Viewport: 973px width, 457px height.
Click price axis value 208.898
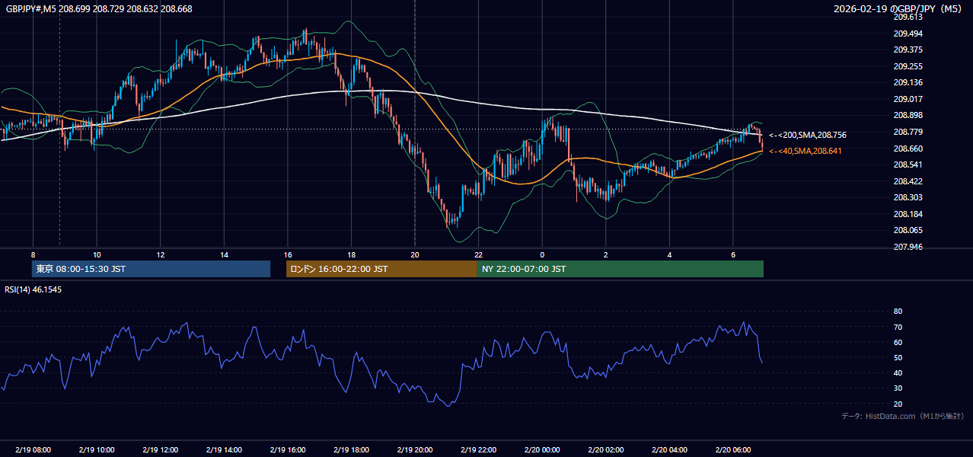[908, 115]
